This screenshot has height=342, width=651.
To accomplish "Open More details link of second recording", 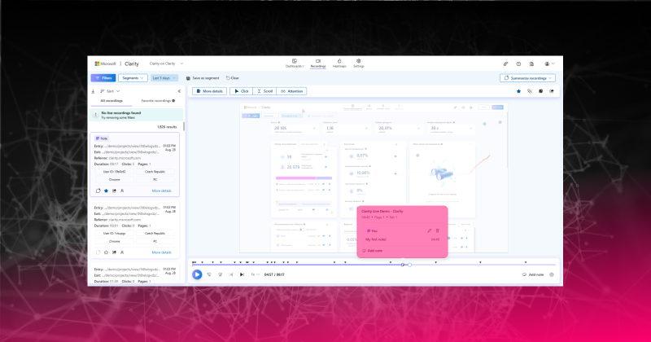I will tap(161, 252).
